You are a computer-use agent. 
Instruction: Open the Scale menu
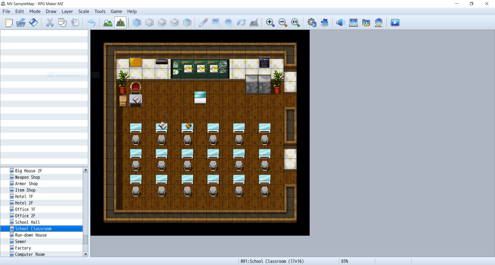tap(84, 11)
